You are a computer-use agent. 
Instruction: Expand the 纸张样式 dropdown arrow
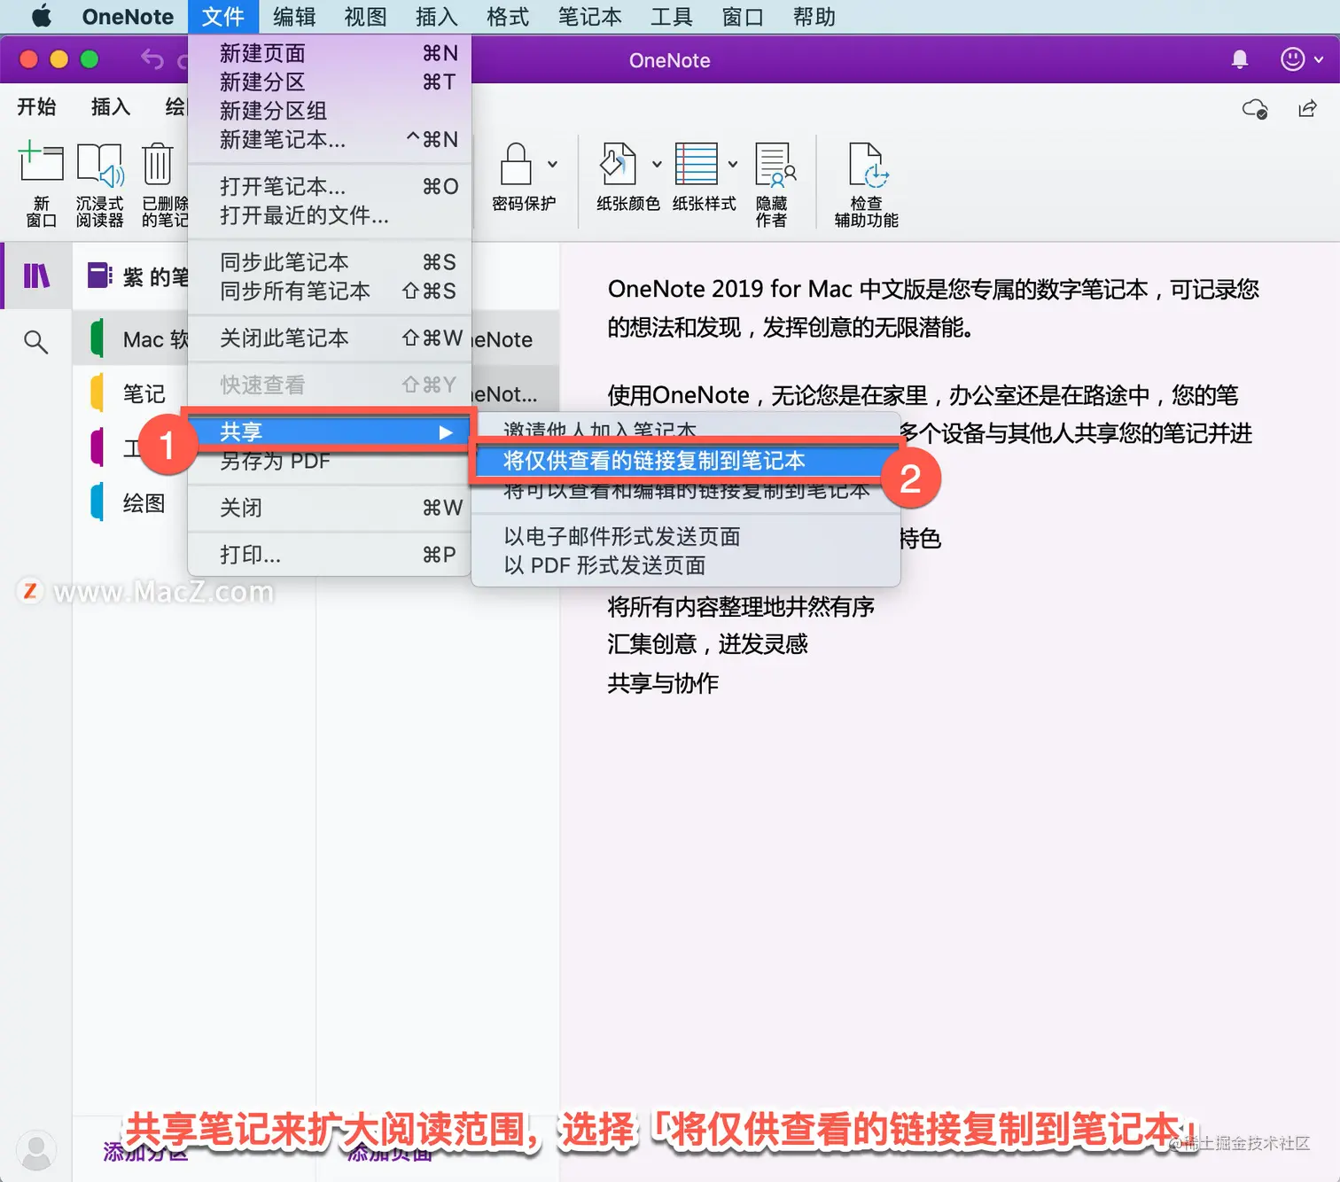tap(733, 164)
